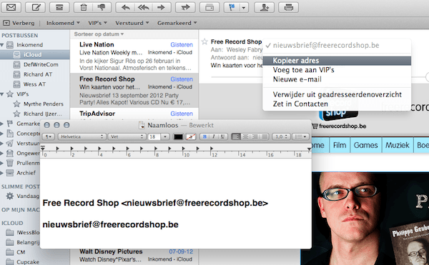Choose Verwijder uit geadresseerdenoverzicht
429x265 pixels.
point(337,94)
